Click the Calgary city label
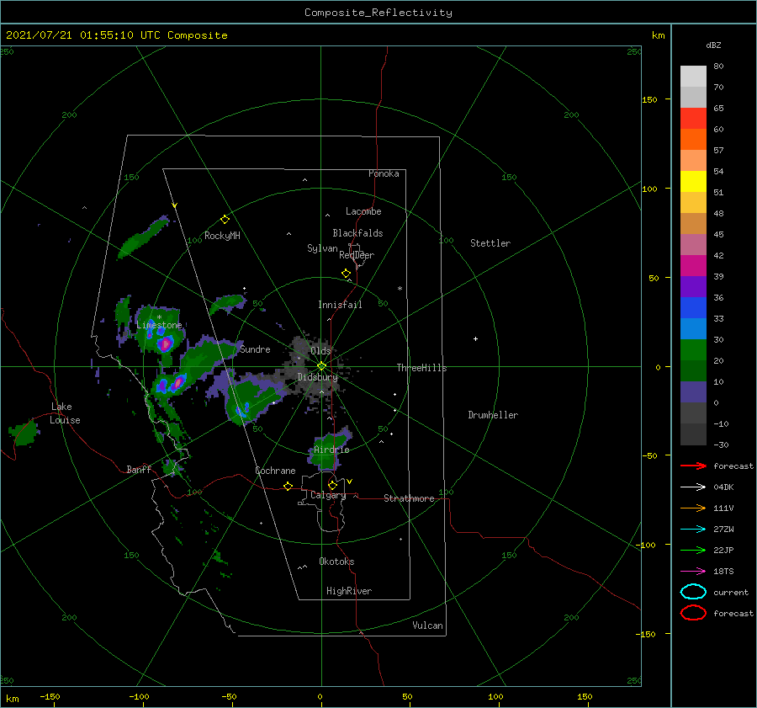This screenshot has width=757, height=708. tap(328, 495)
